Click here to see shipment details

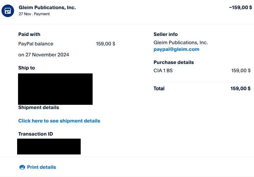point(59,121)
